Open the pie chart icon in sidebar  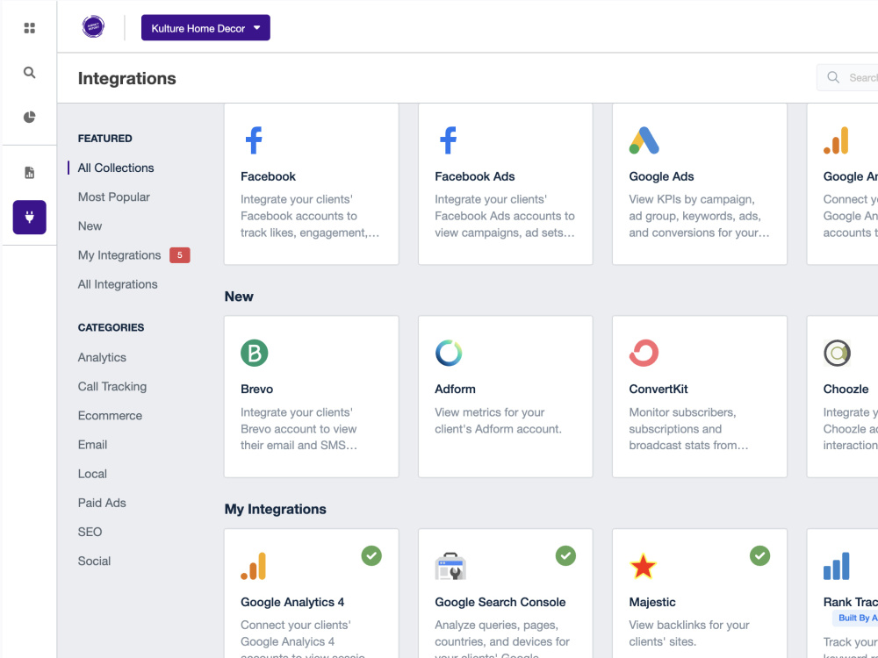pos(30,117)
